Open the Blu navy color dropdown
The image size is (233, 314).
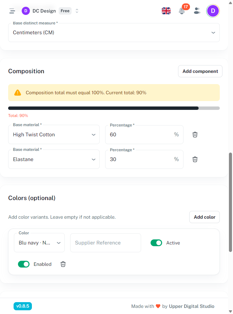coord(39,243)
